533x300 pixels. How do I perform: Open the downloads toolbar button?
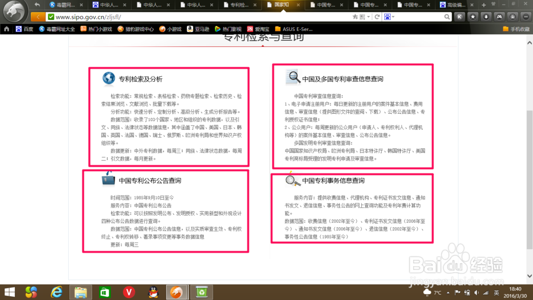(x=486, y=17)
